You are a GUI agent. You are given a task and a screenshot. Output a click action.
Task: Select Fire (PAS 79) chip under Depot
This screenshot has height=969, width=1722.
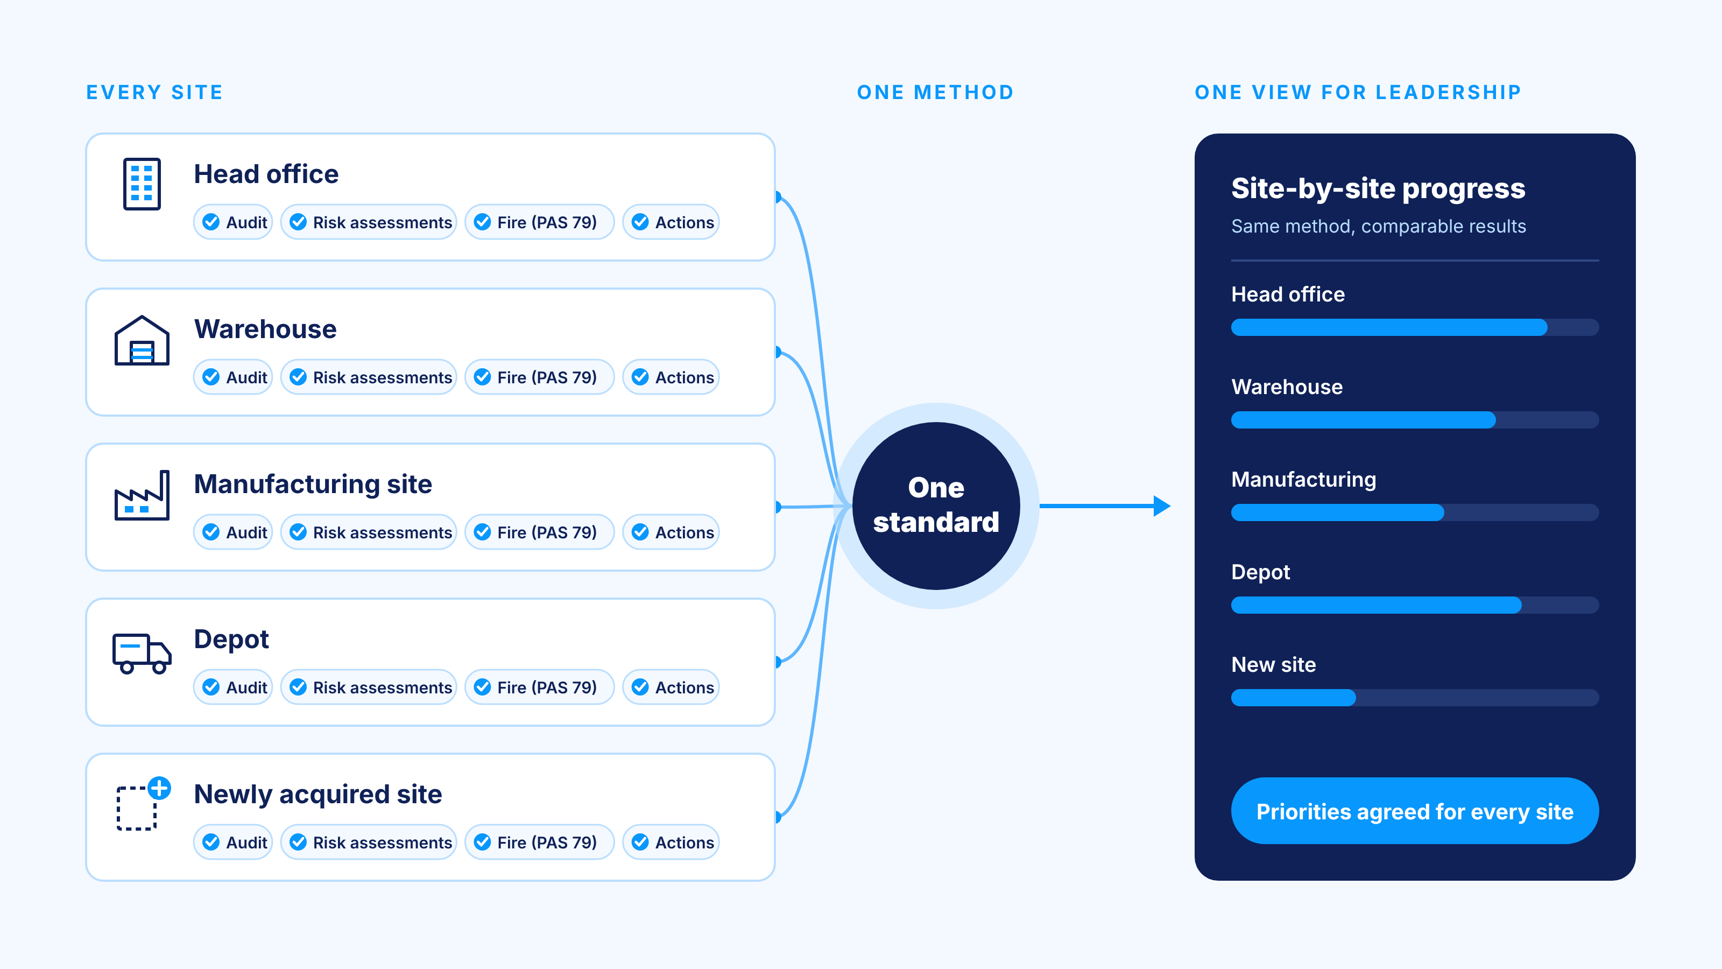point(539,687)
